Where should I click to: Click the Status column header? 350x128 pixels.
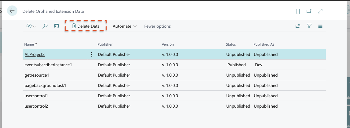(231, 44)
